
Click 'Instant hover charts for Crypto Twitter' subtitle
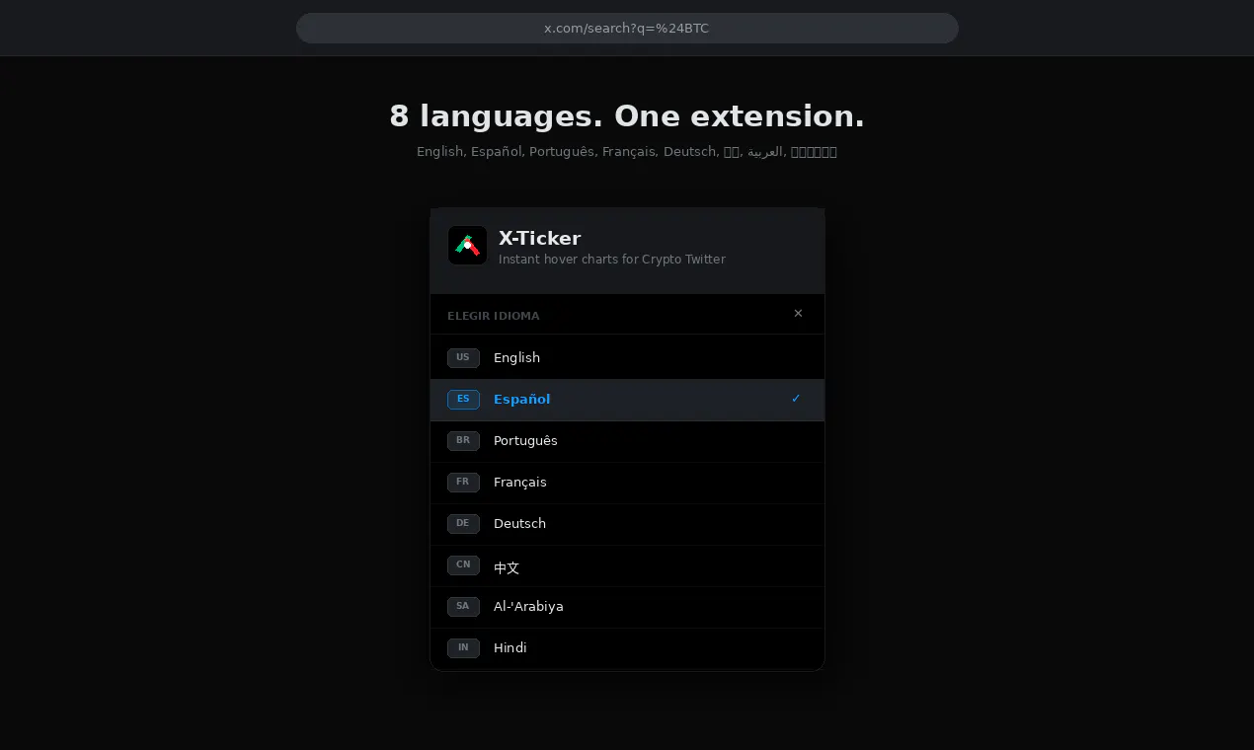612,260
